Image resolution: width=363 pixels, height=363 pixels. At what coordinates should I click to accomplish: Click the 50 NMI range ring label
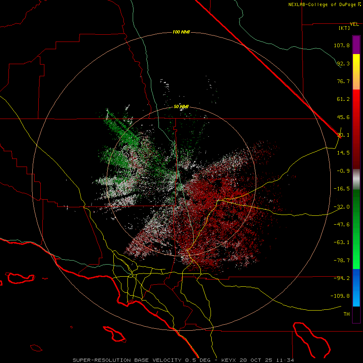(181, 107)
